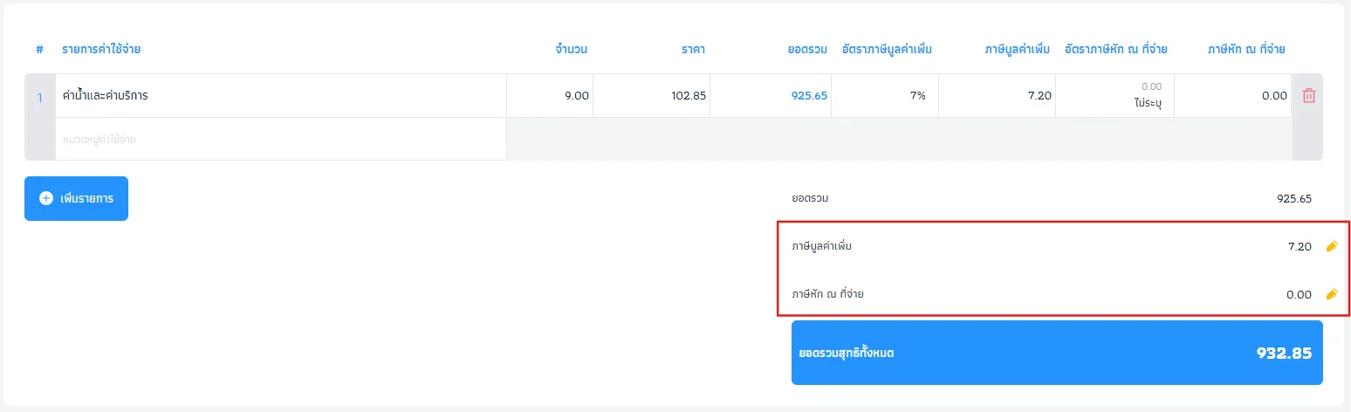Screen dimensions: 1351x412
Task: Click the รายการค่าใช้จ่าย column header
Action: tap(101, 50)
